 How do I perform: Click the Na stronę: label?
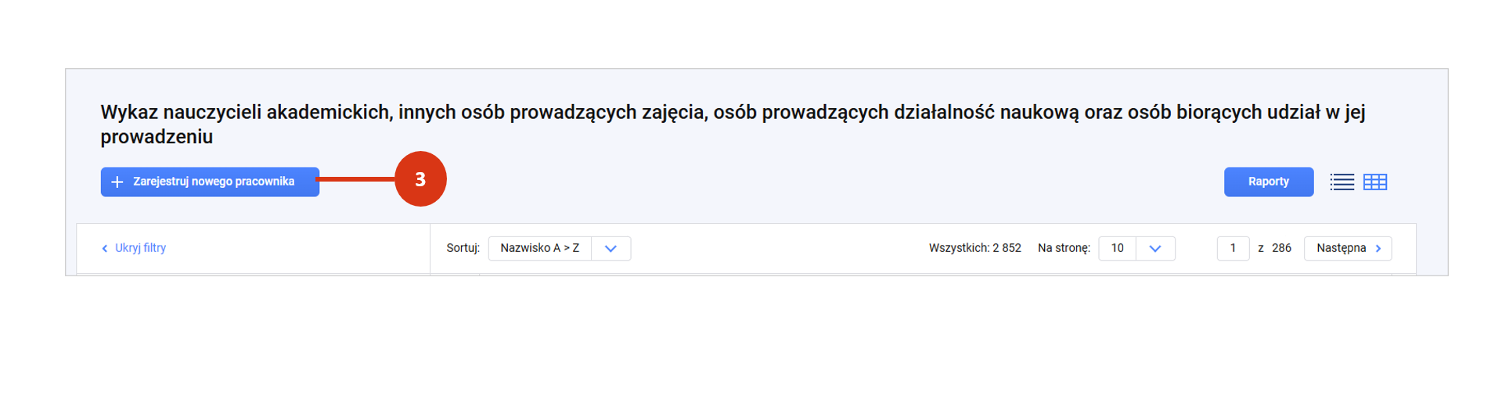tap(1064, 248)
